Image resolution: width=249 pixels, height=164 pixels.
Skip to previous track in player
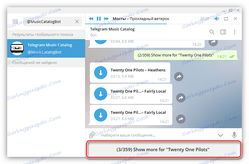click(91, 19)
